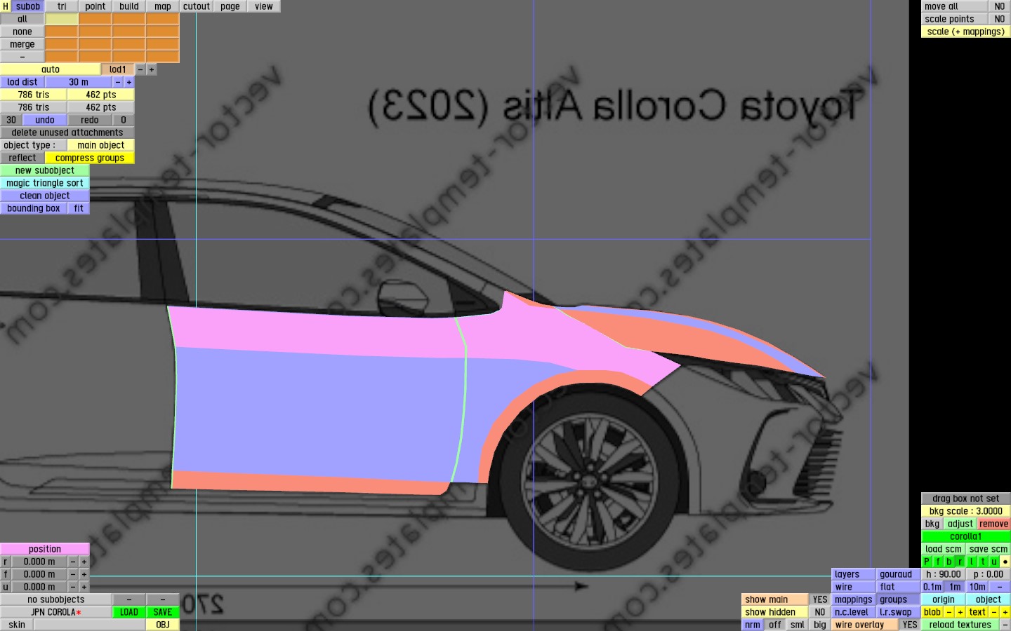Enable the wire display mode
The width and height of the screenshot is (1011, 631).
pos(853,587)
